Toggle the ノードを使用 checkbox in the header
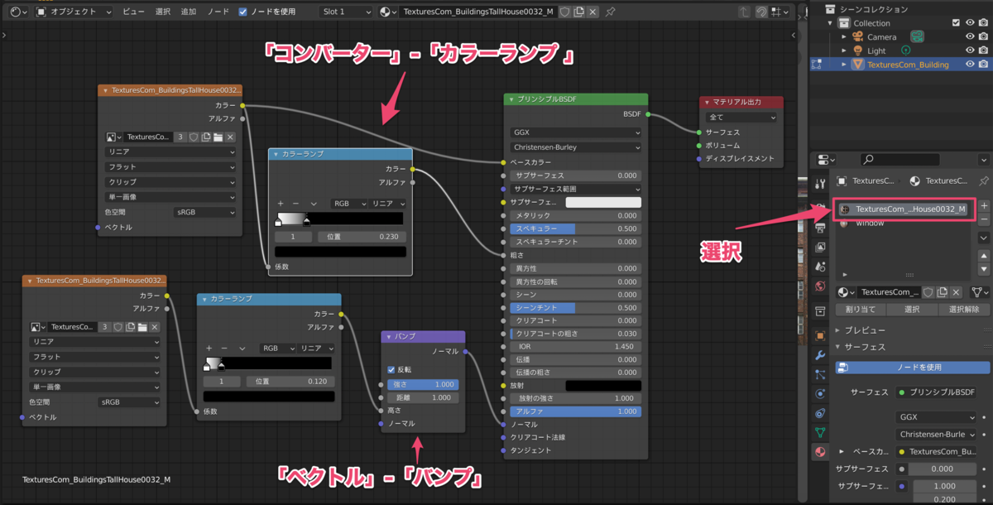Image resolution: width=993 pixels, height=505 pixels. 242,12
